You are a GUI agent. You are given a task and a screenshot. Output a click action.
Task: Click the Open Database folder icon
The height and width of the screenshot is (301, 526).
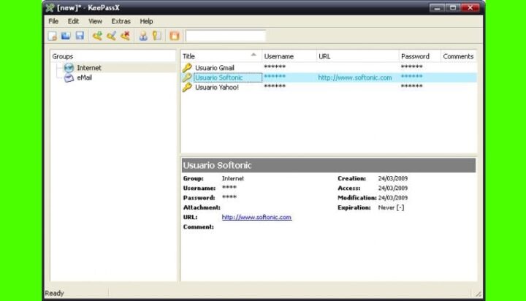(66, 36)
